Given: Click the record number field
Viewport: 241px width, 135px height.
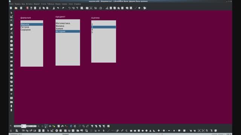Looking at the screenshot, I should 23,126.
